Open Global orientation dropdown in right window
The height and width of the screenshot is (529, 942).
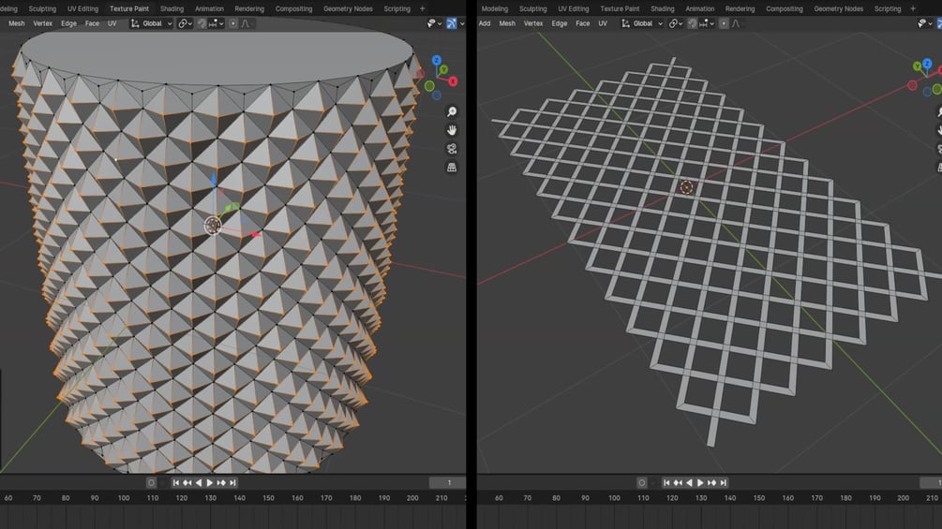tap(642, 23)
